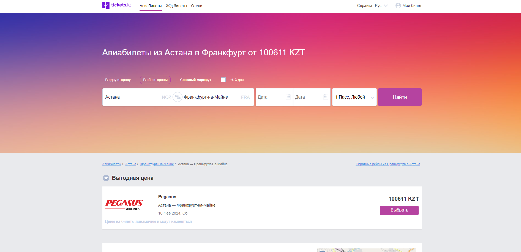Click the tickets.kz logo

click(x=117, y=5)
